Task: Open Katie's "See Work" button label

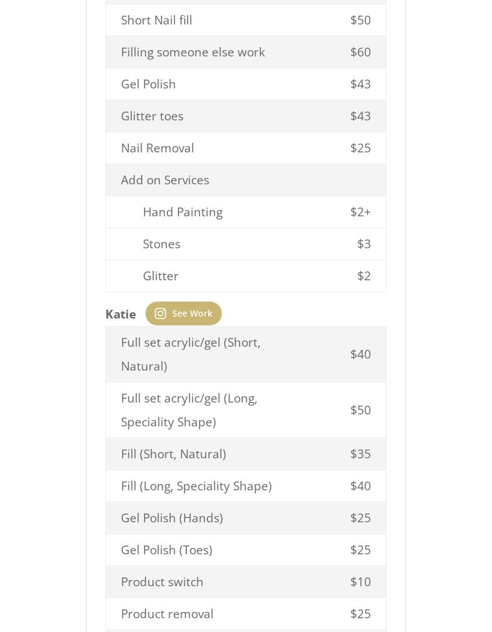Action: pos(192,313)
